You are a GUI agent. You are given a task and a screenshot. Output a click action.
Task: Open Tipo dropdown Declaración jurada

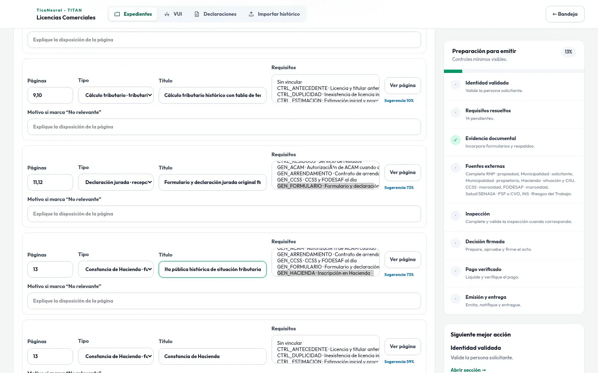tap(116, 182)
